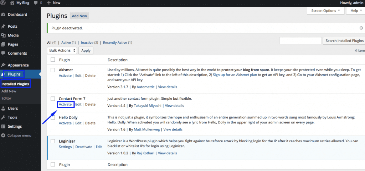Filter plugins by All
The width and height of the screenshot is (365, 171).
tap(49, 43)
